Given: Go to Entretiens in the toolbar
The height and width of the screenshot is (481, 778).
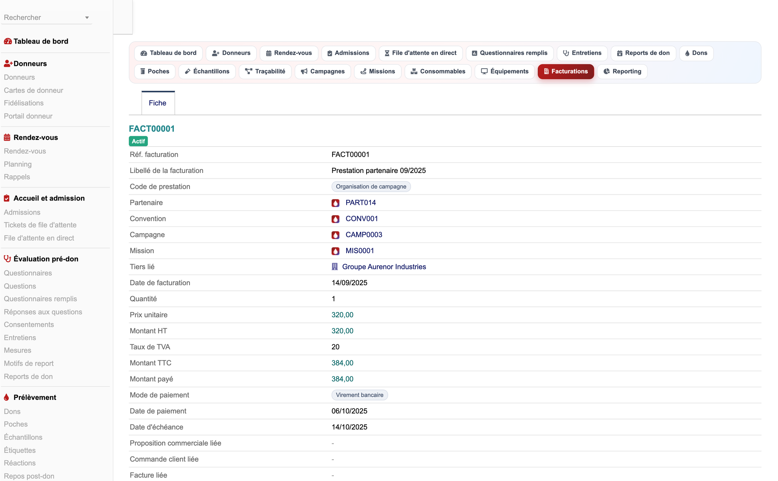Looking at the screenshot, I should click(x=582, y=53).
